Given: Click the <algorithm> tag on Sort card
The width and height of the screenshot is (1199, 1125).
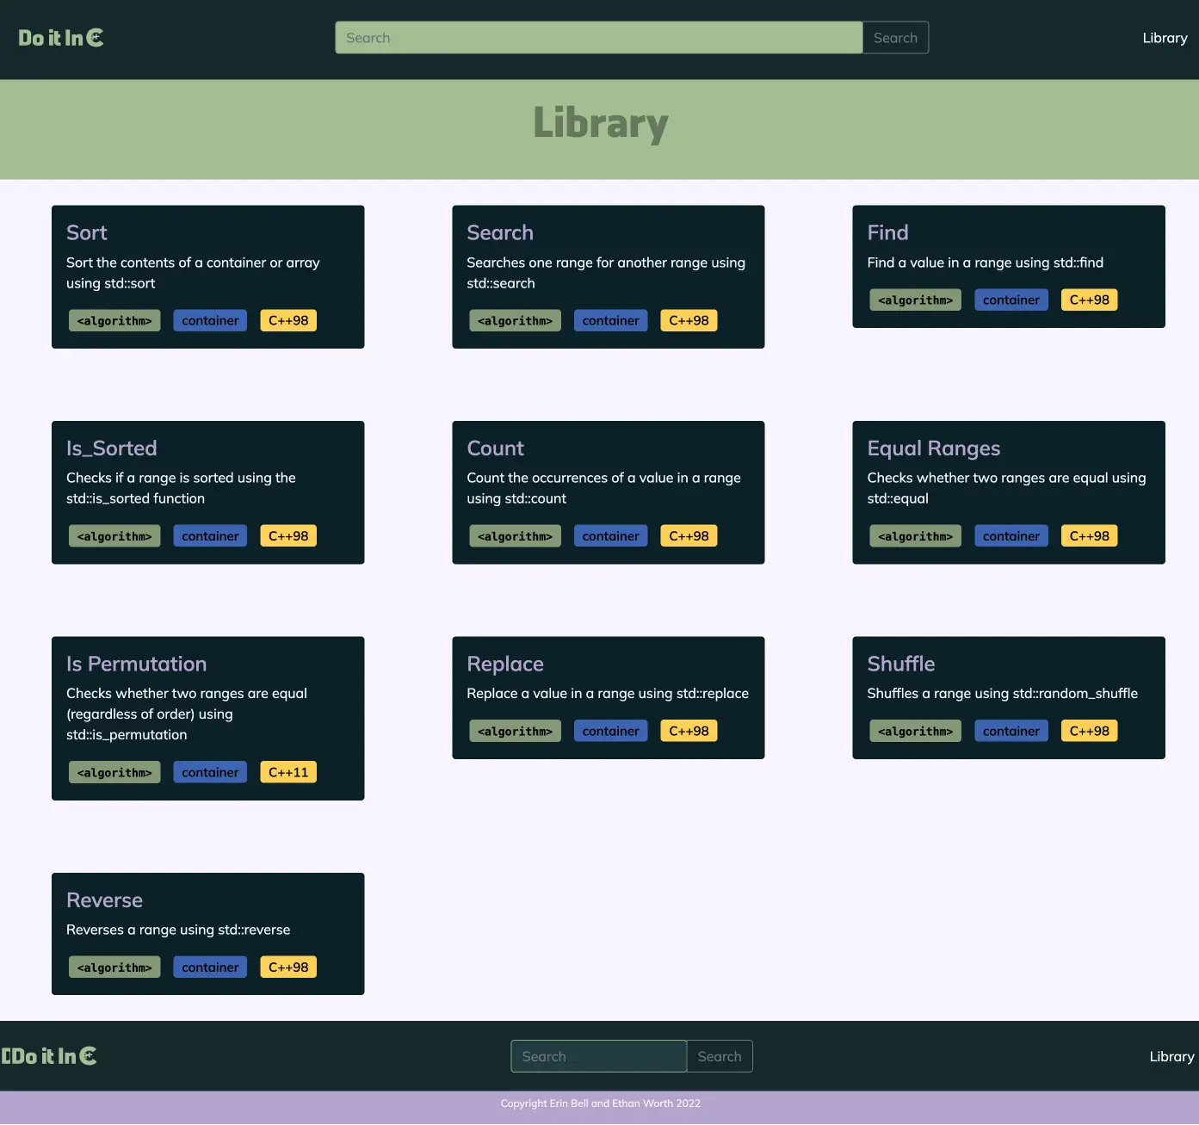Looking at the screenshot, I should click(114, 320).
